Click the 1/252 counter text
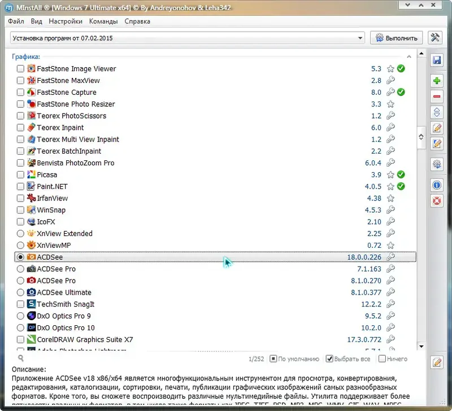The height and width of the screenshot is (411, 452). [257, 359]
